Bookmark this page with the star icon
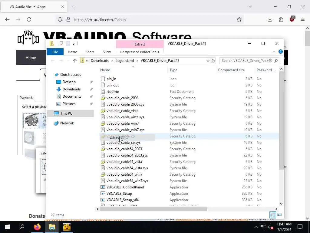The height and width of the screenshot is (233, 310). [x=239, y=19]
